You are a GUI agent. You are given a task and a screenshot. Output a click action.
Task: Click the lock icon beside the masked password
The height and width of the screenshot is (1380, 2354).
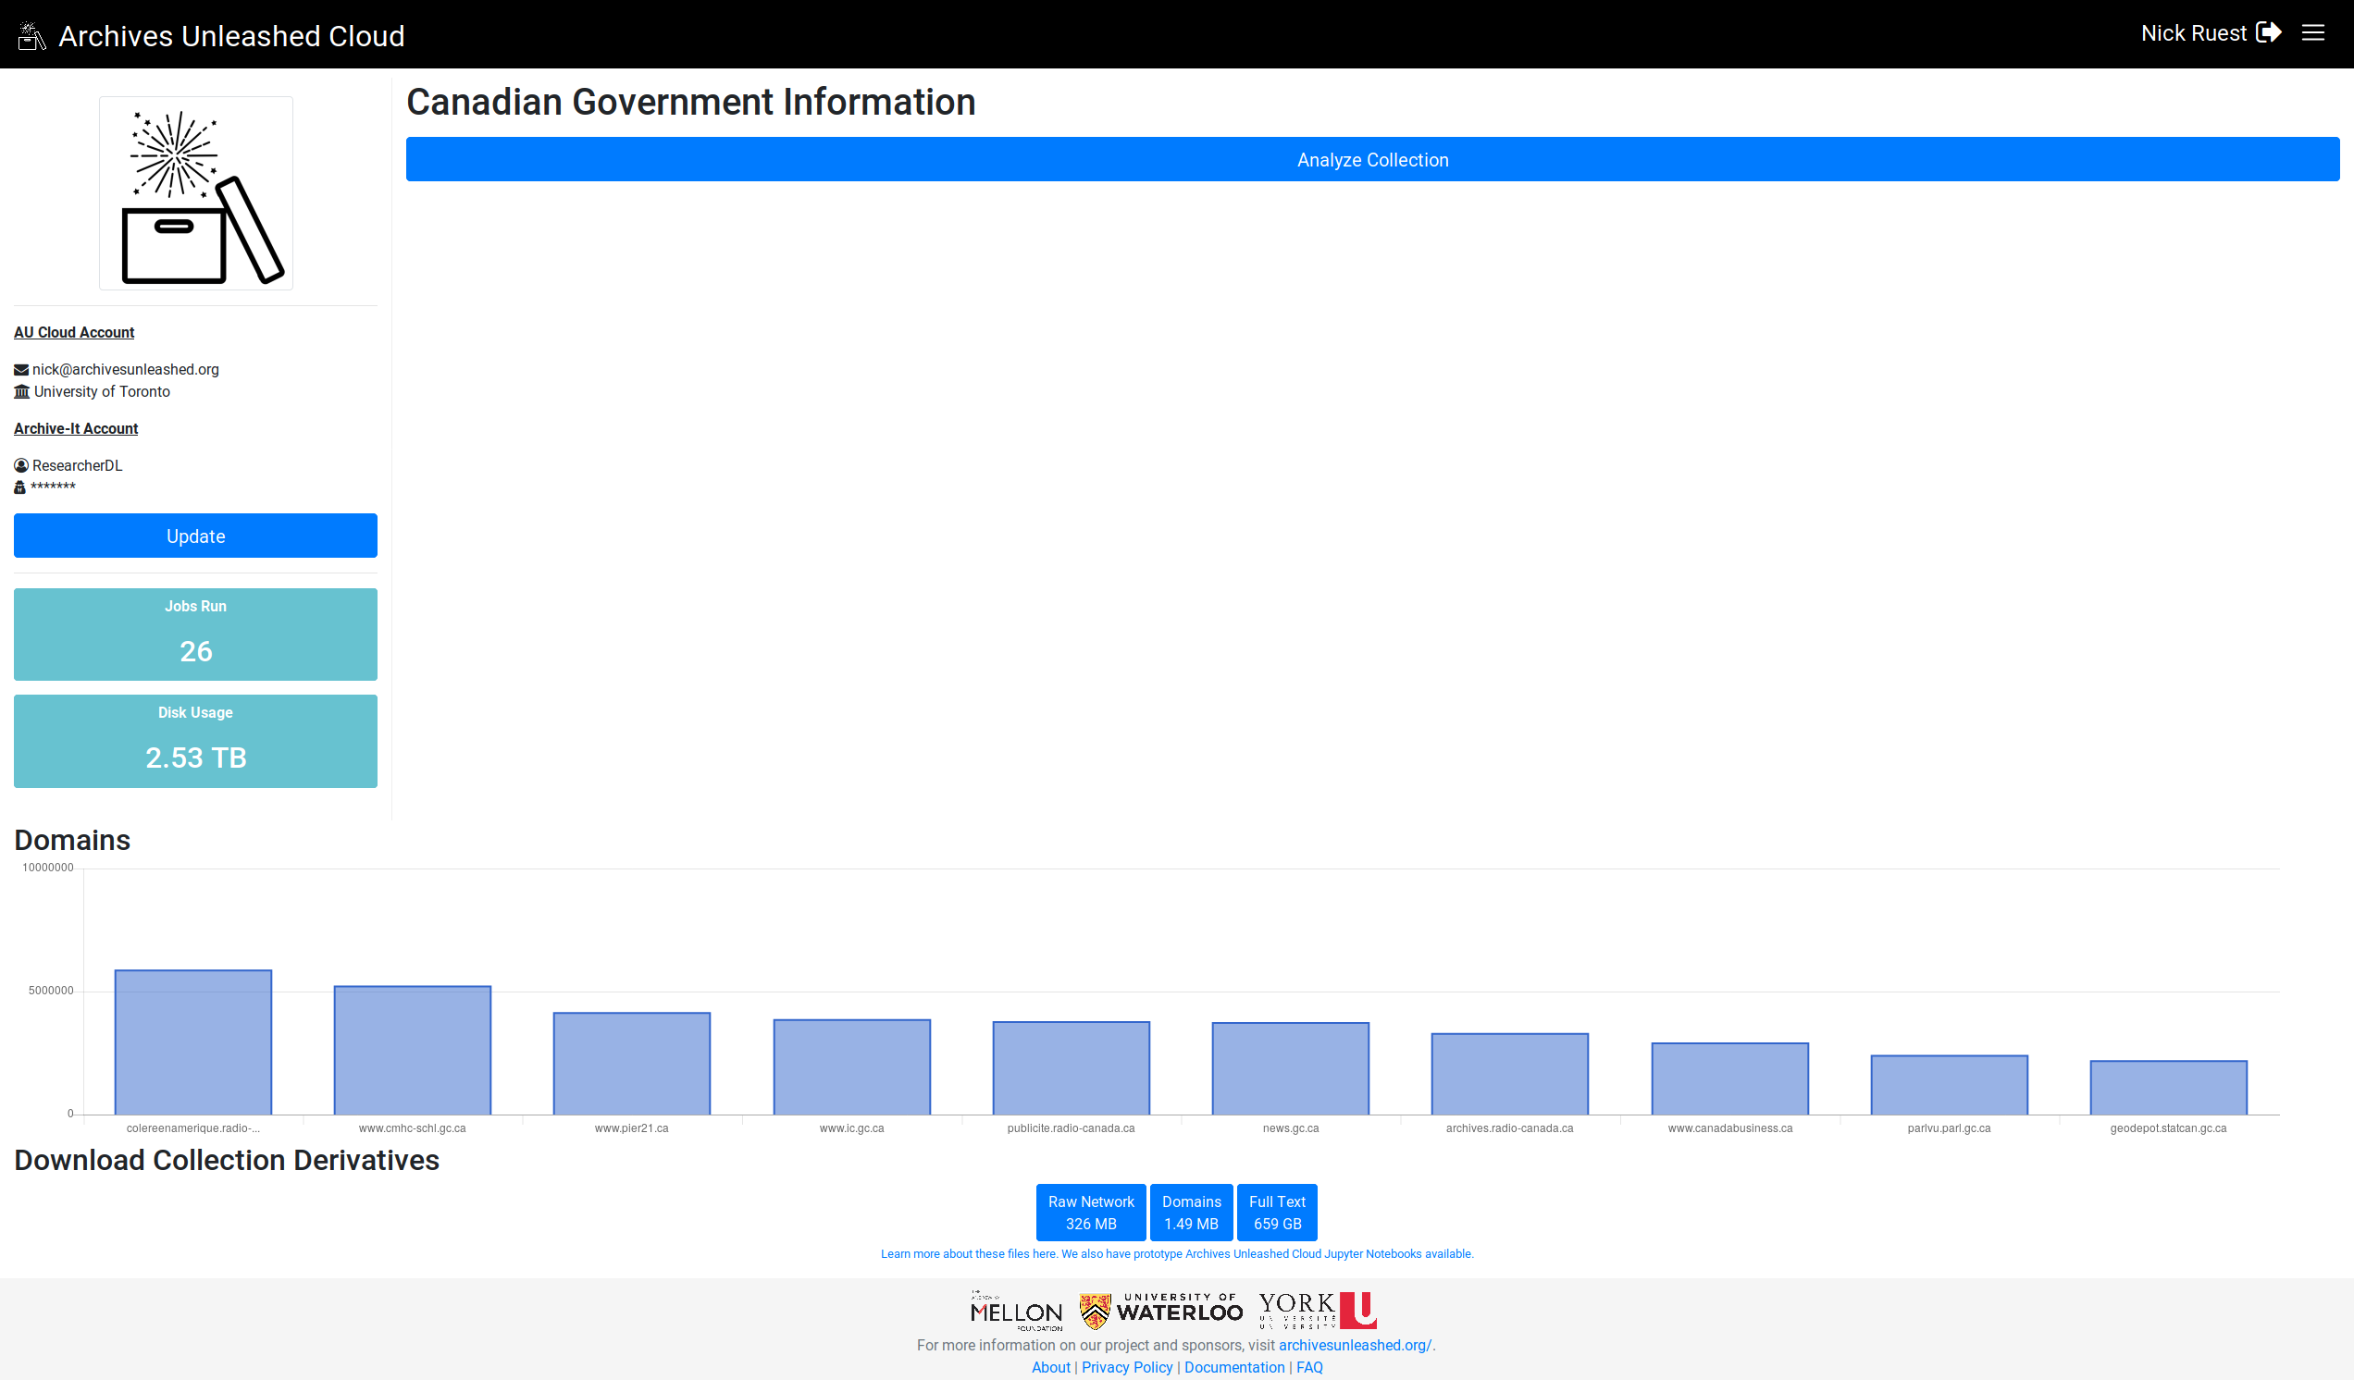(19, 487)
